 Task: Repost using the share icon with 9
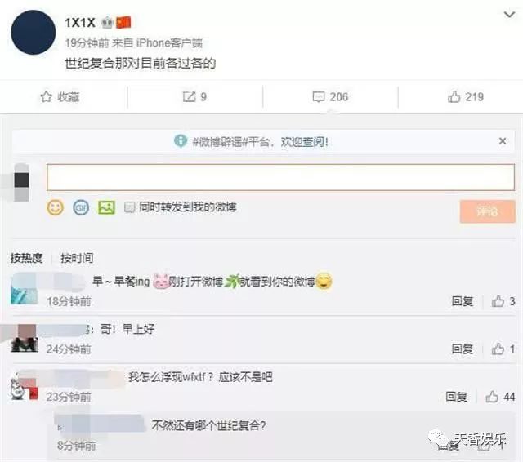[x=194, y=97]
